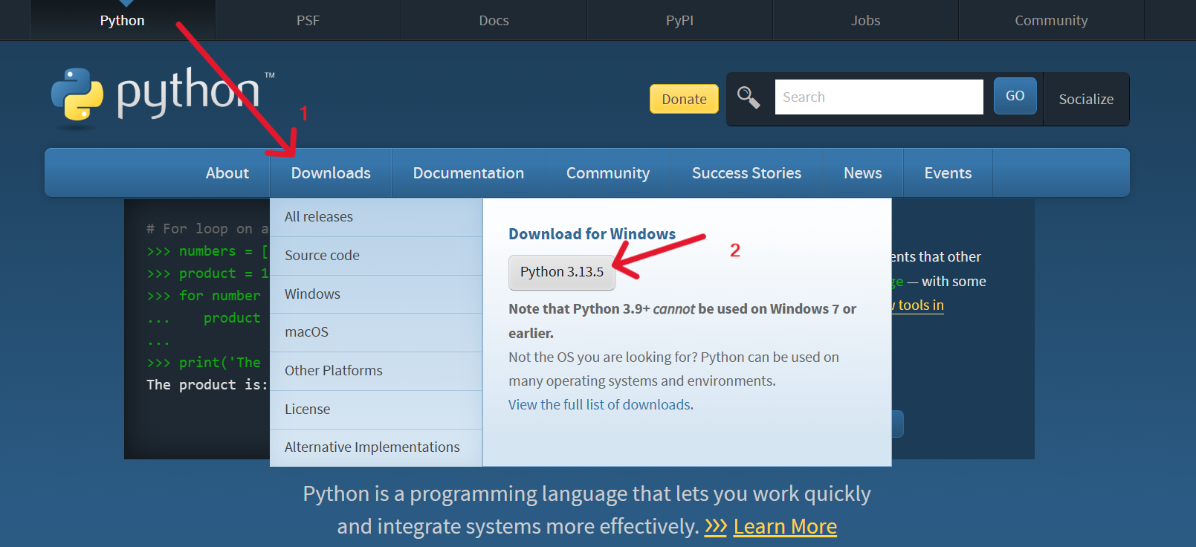Switch to the PyPI top tab

(679, 20)
